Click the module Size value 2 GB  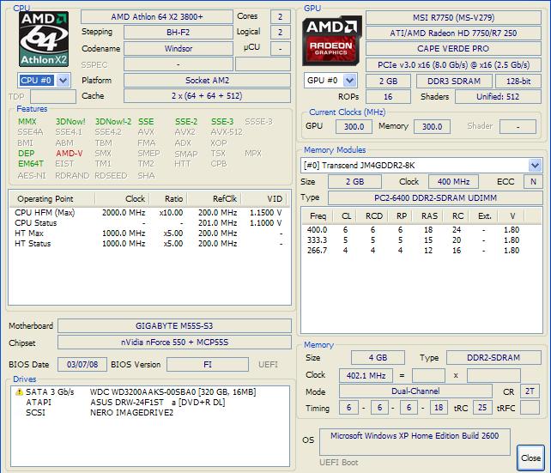click(355, 182)
